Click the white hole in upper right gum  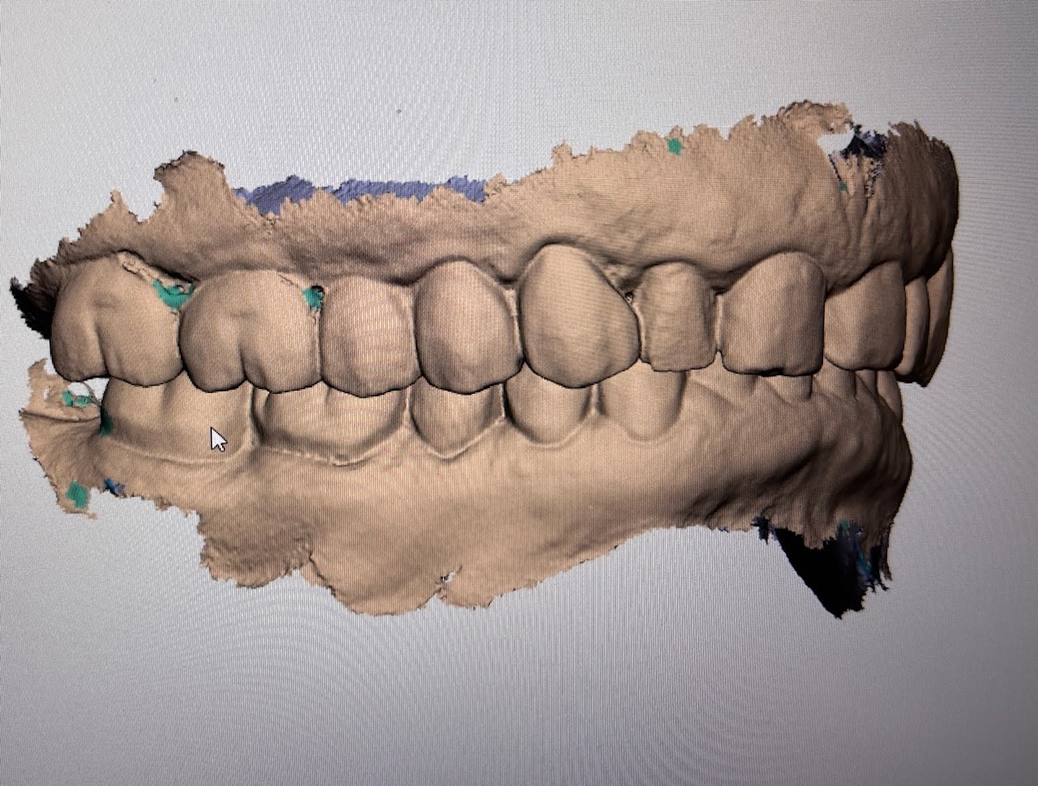click(x=834, y=141)
